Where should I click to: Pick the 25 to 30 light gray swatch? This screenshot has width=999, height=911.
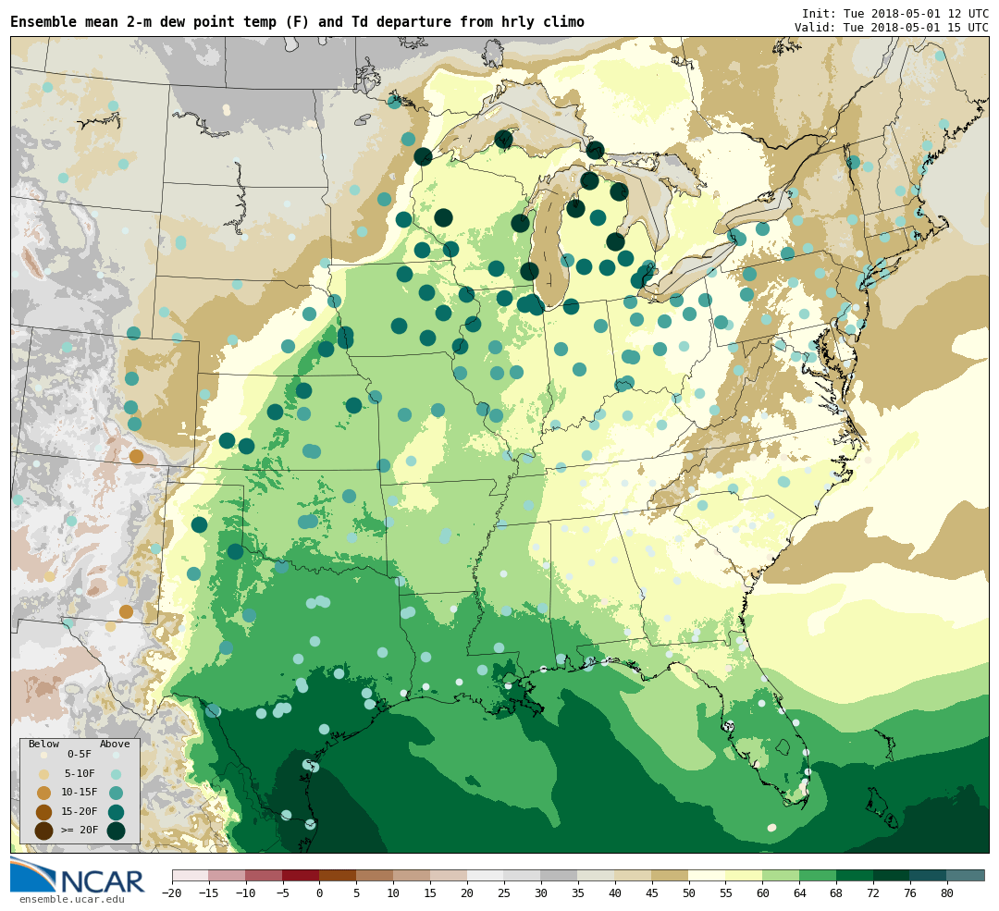coord(523,875)
